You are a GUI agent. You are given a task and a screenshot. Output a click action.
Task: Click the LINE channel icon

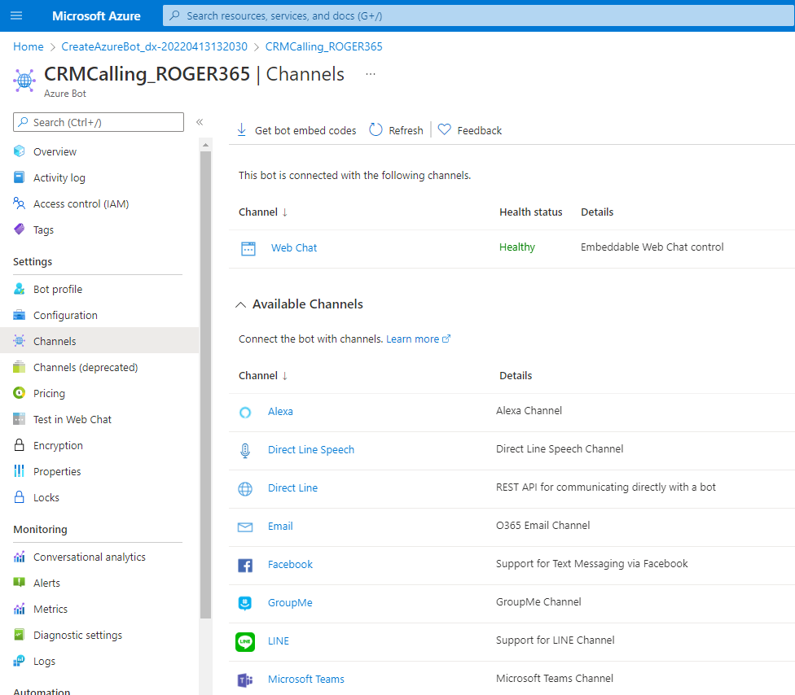245,641
